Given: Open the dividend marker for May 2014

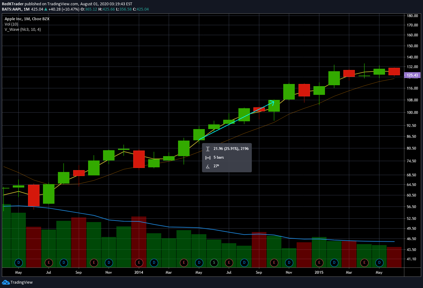Looking at the screenshot, I should (199, 262).
